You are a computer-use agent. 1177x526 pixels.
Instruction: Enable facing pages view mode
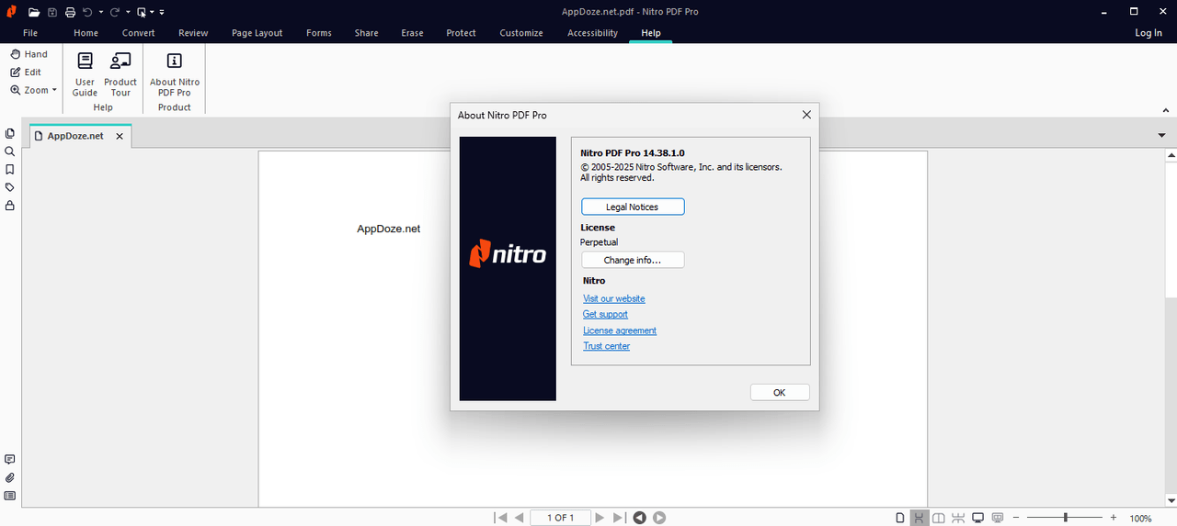click(x=938, y=518)
